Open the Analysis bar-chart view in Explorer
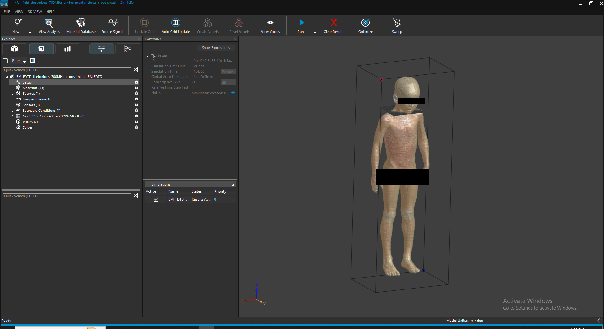This screenshot has height=329, width=604. pos(68,49)
